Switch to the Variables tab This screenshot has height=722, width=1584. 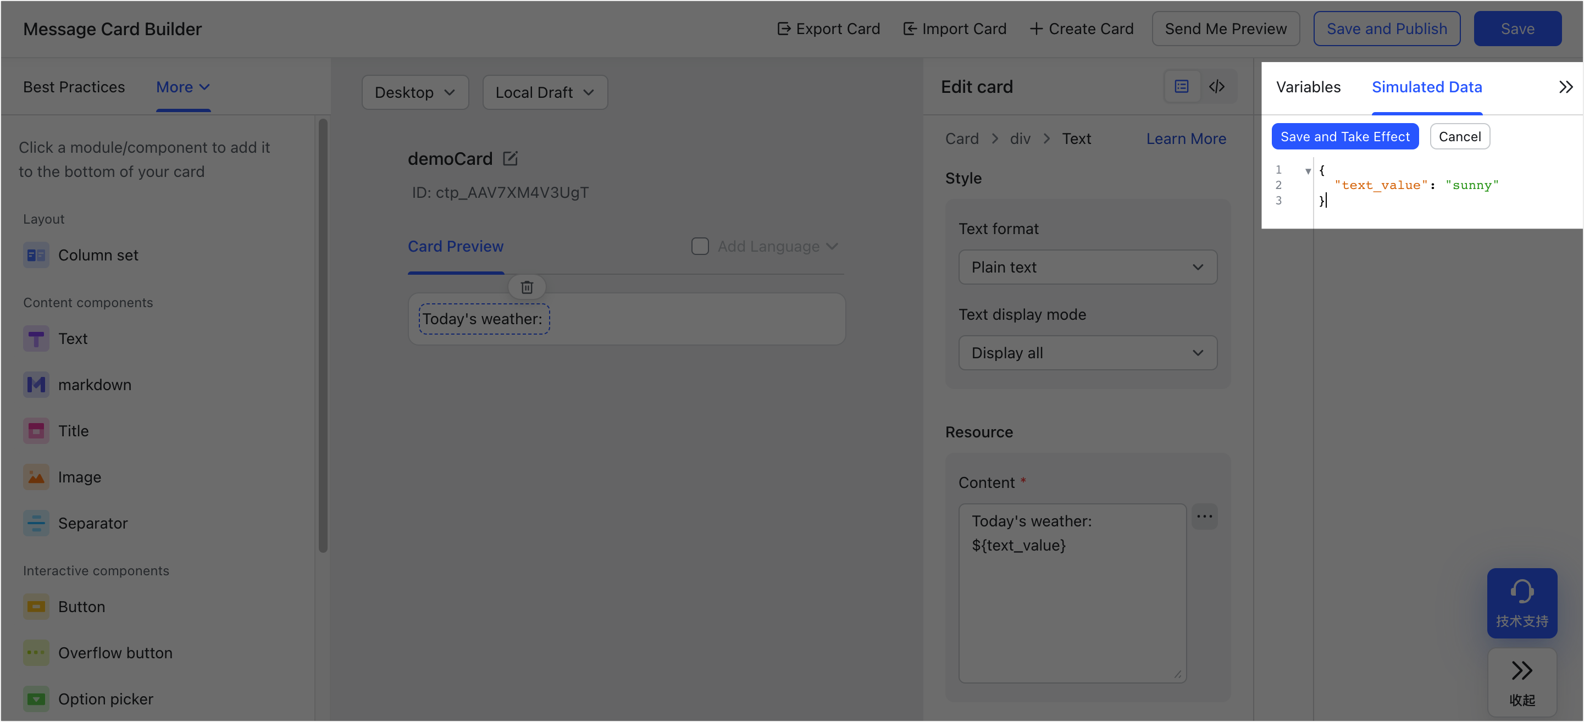1308,87
